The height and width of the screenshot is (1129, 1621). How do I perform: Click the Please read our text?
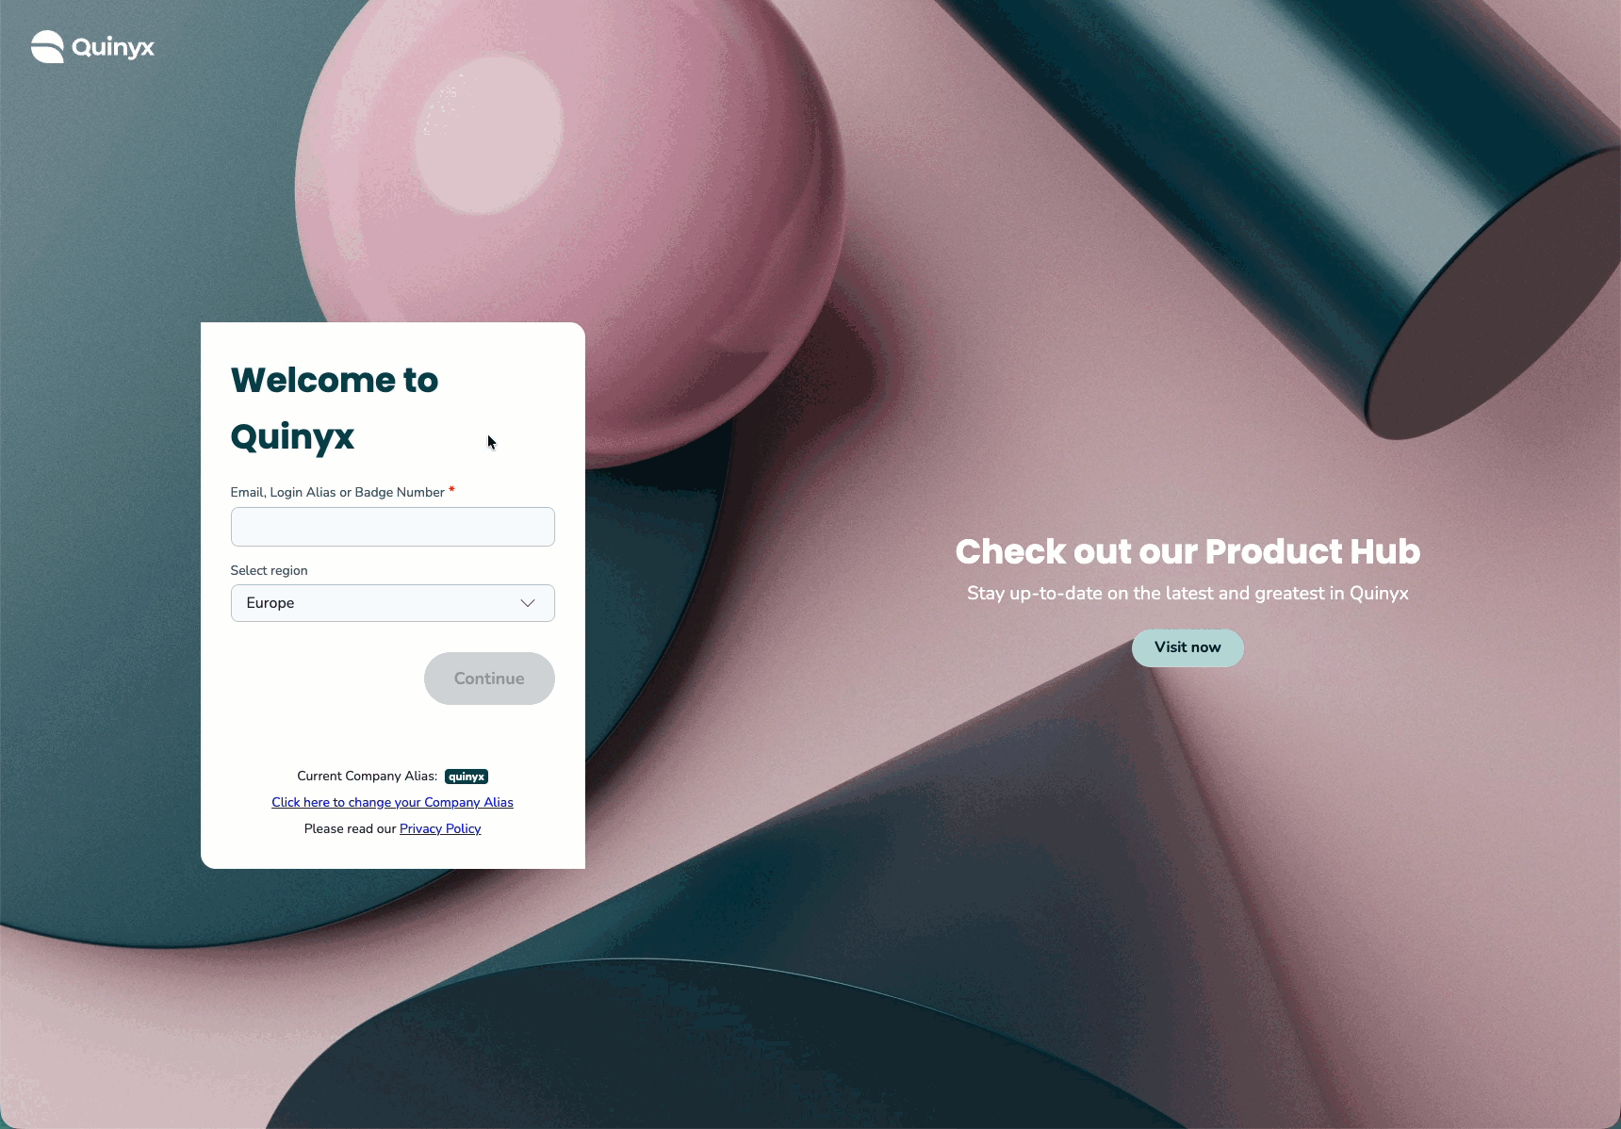350,828
